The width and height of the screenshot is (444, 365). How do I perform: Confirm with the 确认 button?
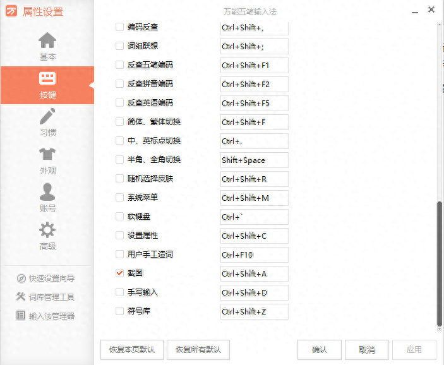[x=320, y=350]
